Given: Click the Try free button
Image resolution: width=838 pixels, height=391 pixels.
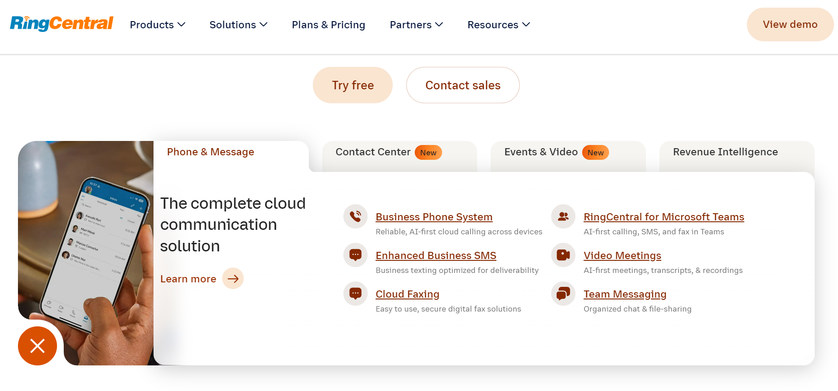Looking at the screenshot, I should click(x=353, y=85).
